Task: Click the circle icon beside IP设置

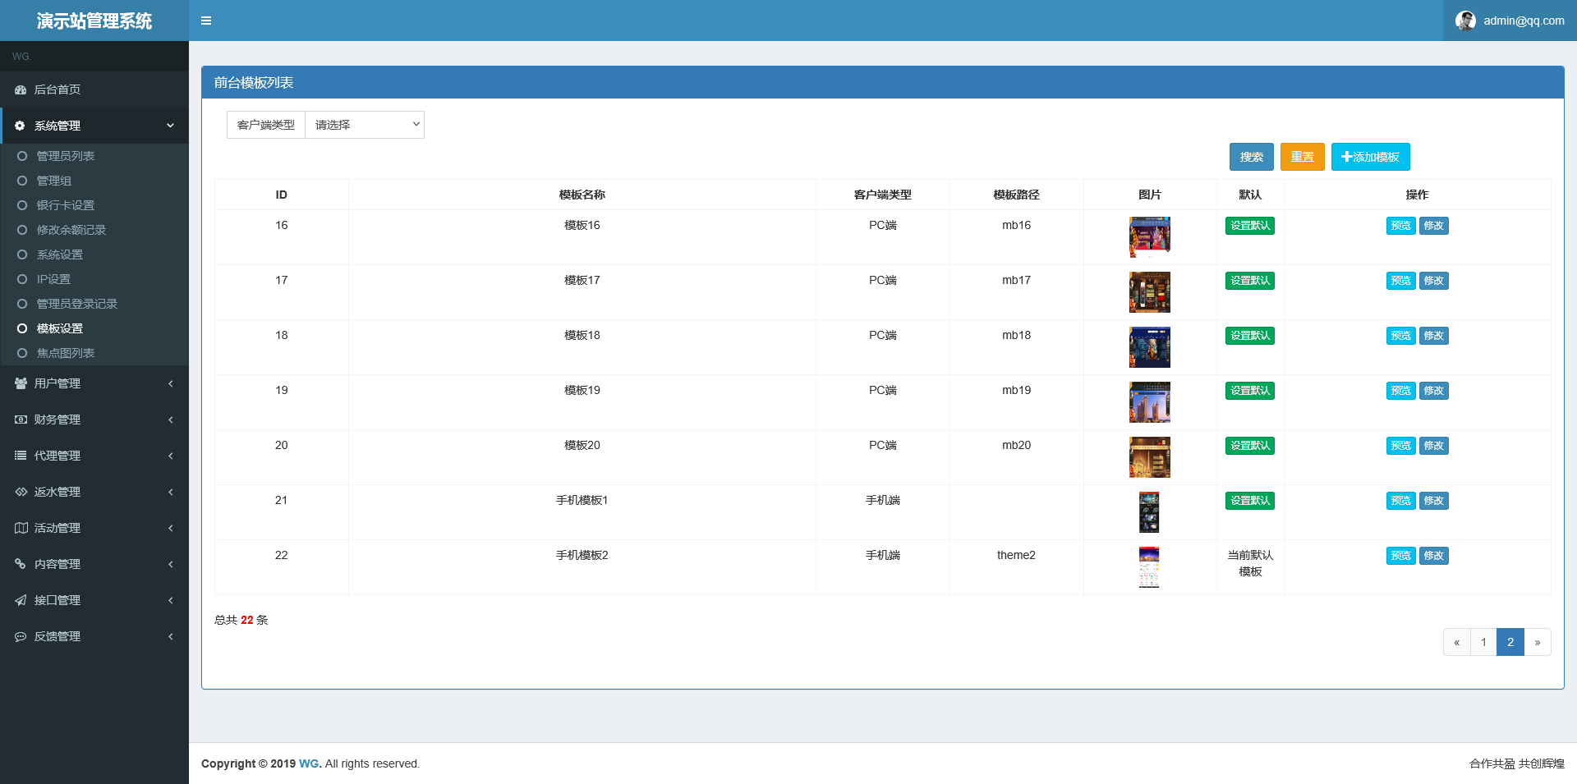Action: tap(22, 279)
